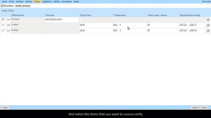The height and width of the screenshot is (118, 211).
Task: Click the 60 Mins planned time cell
Action: [x=27, y=31]
